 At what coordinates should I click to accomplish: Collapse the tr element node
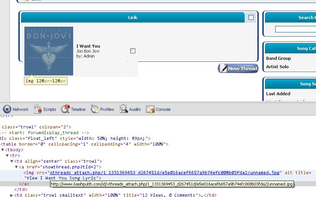[x=8, y=156]
